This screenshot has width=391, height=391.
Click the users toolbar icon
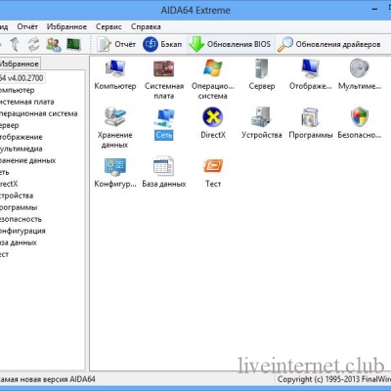(54, 44)
